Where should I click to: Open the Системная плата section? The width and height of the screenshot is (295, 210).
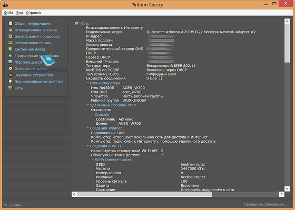(x=29, y=49)
